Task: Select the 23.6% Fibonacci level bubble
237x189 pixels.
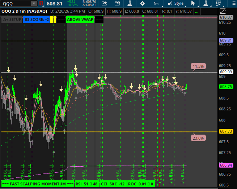Action: click(198, 138)
